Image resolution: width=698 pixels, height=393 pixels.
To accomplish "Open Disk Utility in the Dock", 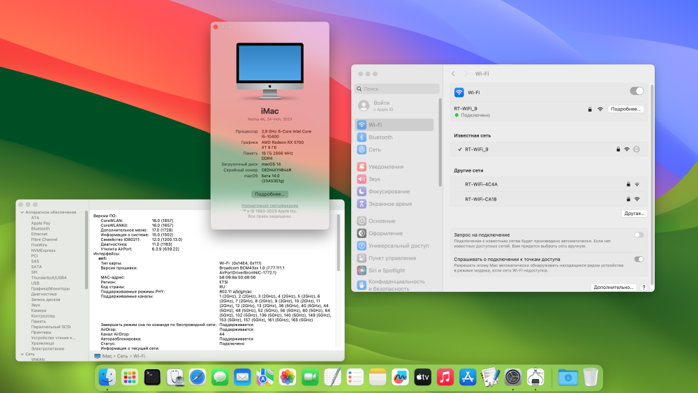I will pyautogui.click(x=175, y=378).
